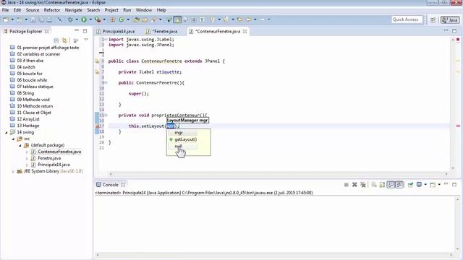The height and width of the screenshot is (260, 463).
Task: Open the Project menu
Action: [111, 10]
